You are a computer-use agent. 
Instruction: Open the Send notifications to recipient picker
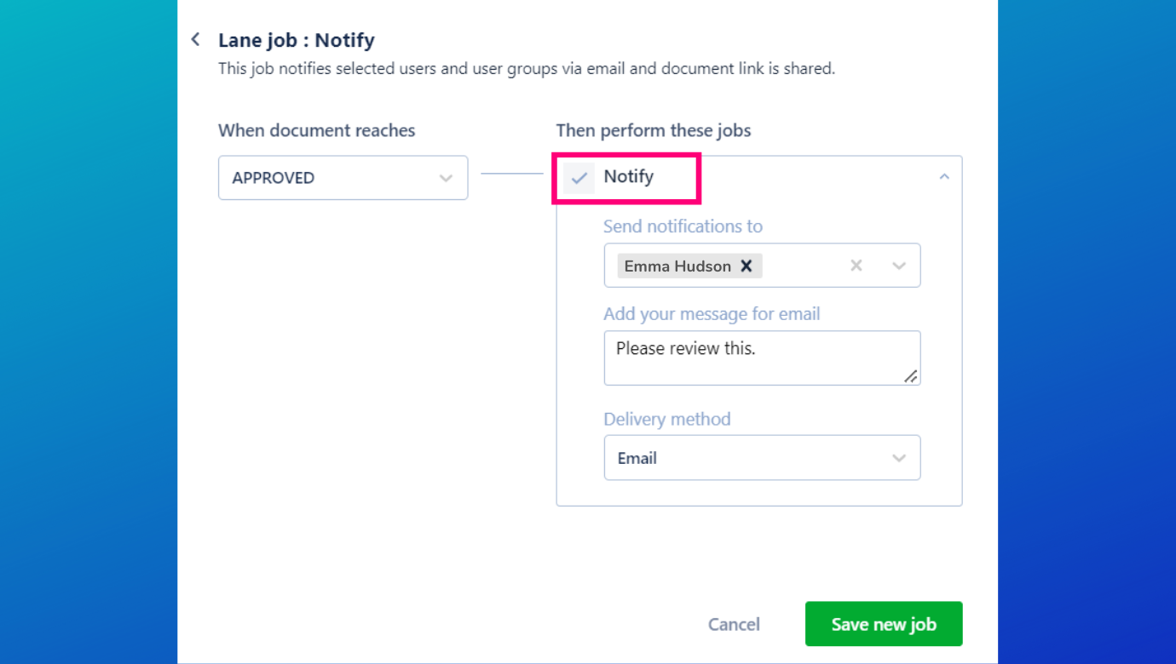click(x=899, y=266)
